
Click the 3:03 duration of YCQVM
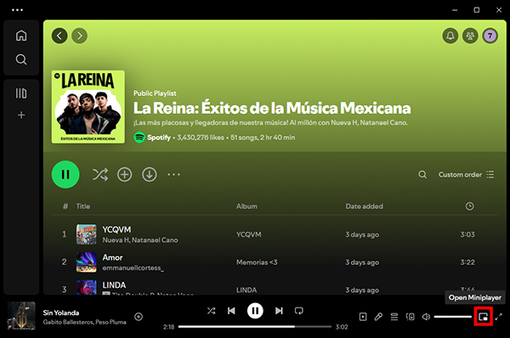click(467, 234)
